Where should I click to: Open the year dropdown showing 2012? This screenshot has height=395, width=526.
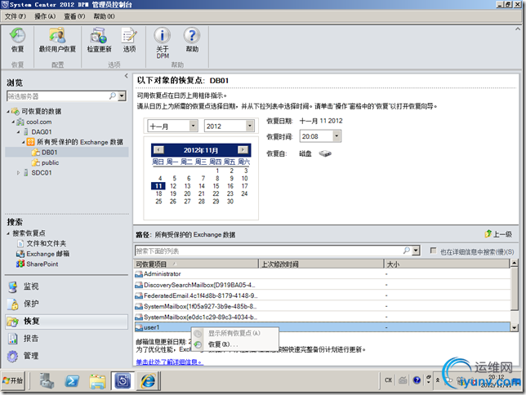tap(250, 126)
